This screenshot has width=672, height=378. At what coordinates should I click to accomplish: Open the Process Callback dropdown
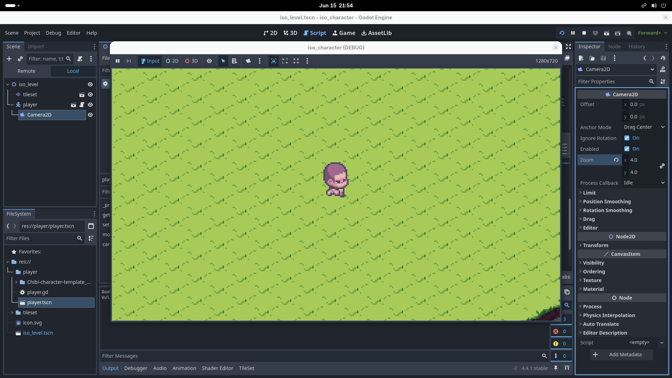[644, 183]
